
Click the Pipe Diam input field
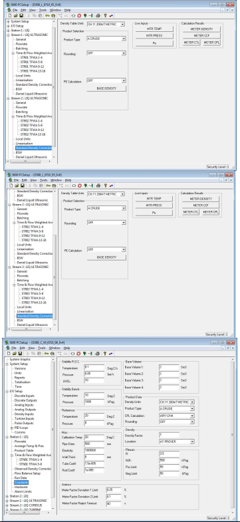point(94,444)
